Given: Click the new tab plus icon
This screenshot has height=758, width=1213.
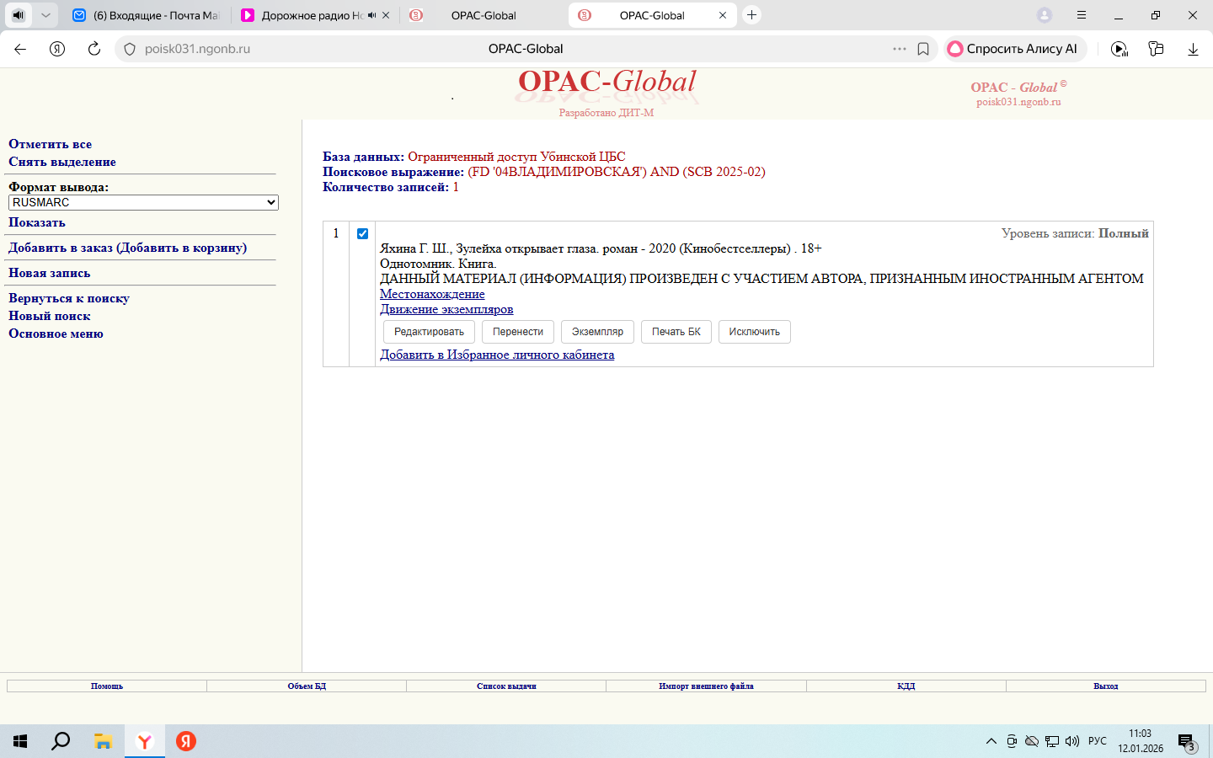Looking at the screenshot, I should 751,15.
